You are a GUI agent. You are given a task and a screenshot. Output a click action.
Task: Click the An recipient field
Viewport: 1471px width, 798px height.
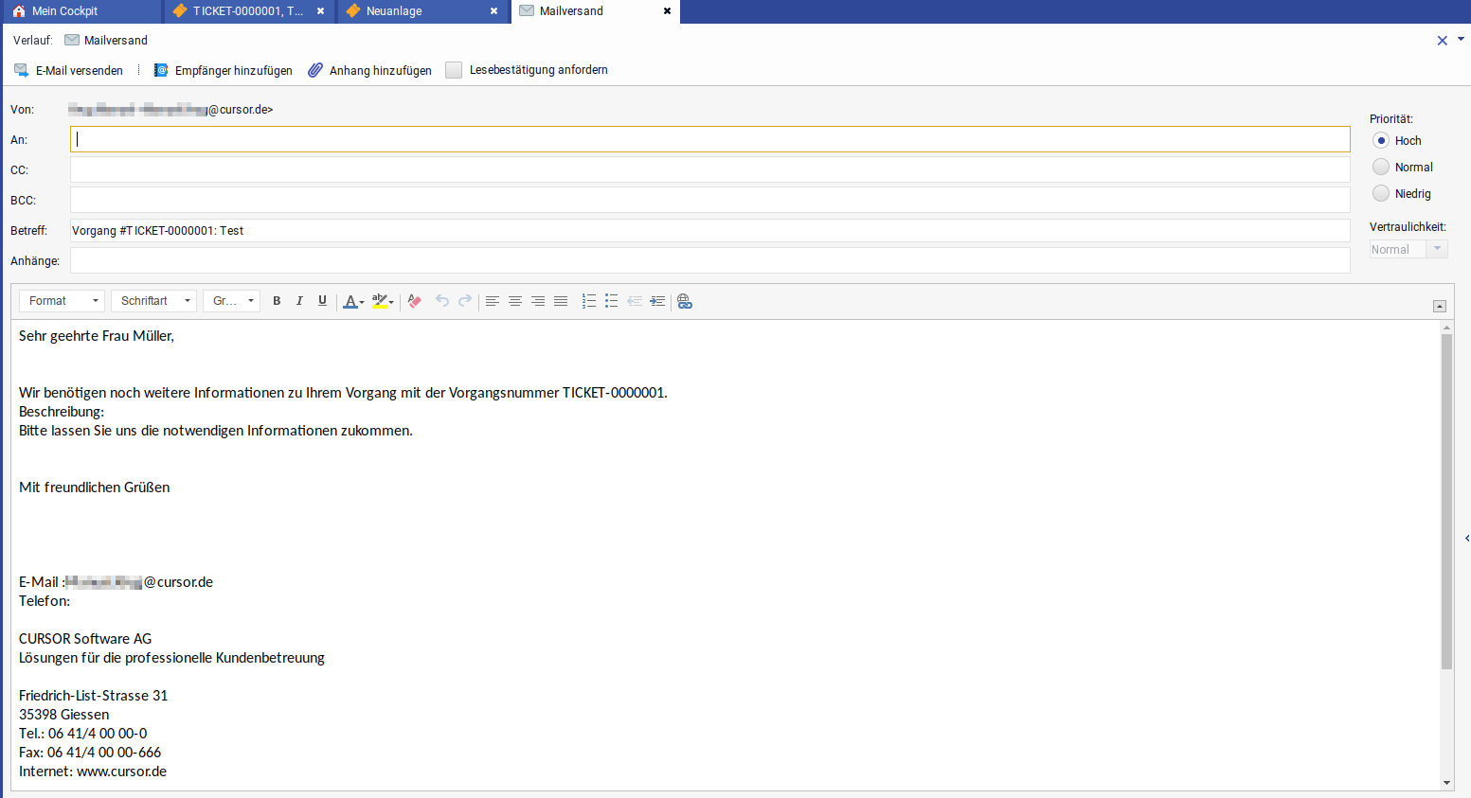point(710,139)
